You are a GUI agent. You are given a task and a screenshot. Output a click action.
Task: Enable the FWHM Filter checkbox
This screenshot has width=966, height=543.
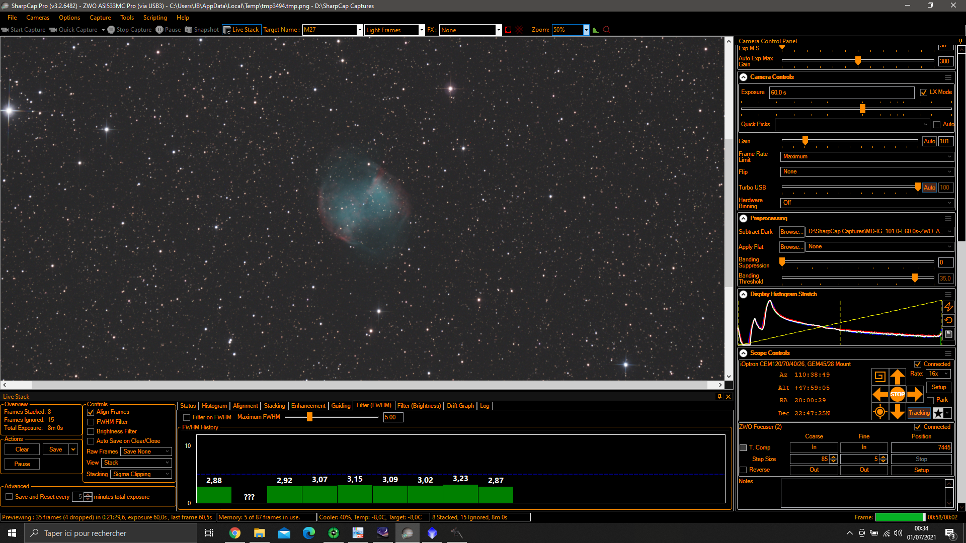click(91, 422)
